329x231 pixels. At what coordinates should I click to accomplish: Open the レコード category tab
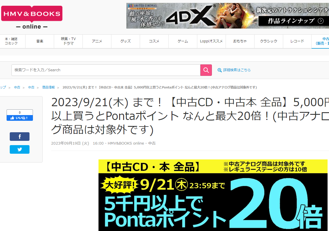297,41
